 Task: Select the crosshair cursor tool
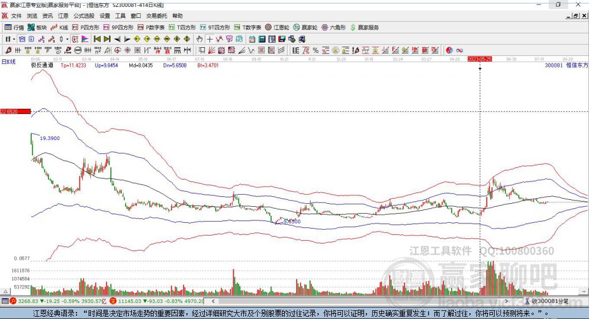point(210,39)
